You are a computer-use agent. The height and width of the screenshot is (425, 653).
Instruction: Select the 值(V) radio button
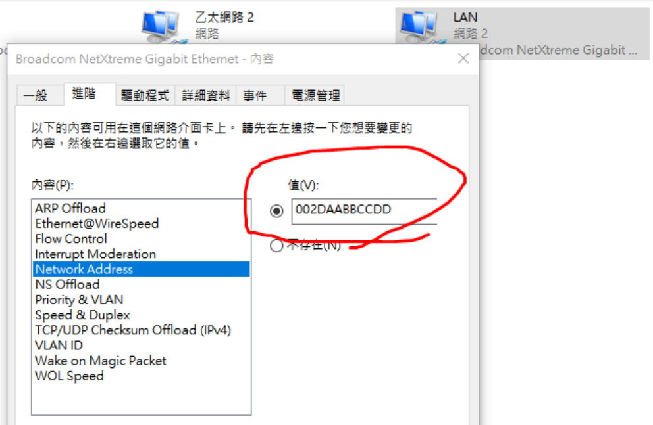click(276, 211)
